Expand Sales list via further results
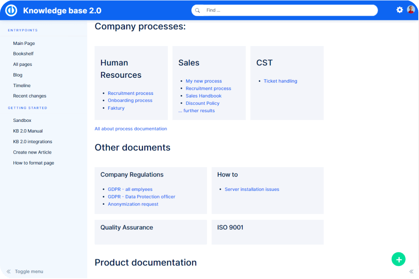The image size is (419, 279). [x=197, y=111]
